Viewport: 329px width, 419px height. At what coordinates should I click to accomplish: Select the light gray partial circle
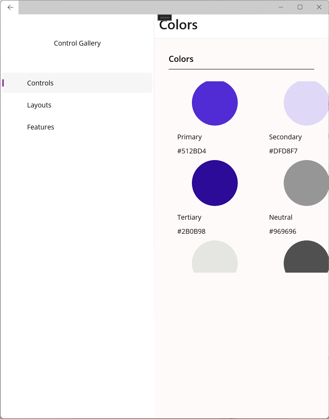215,257
